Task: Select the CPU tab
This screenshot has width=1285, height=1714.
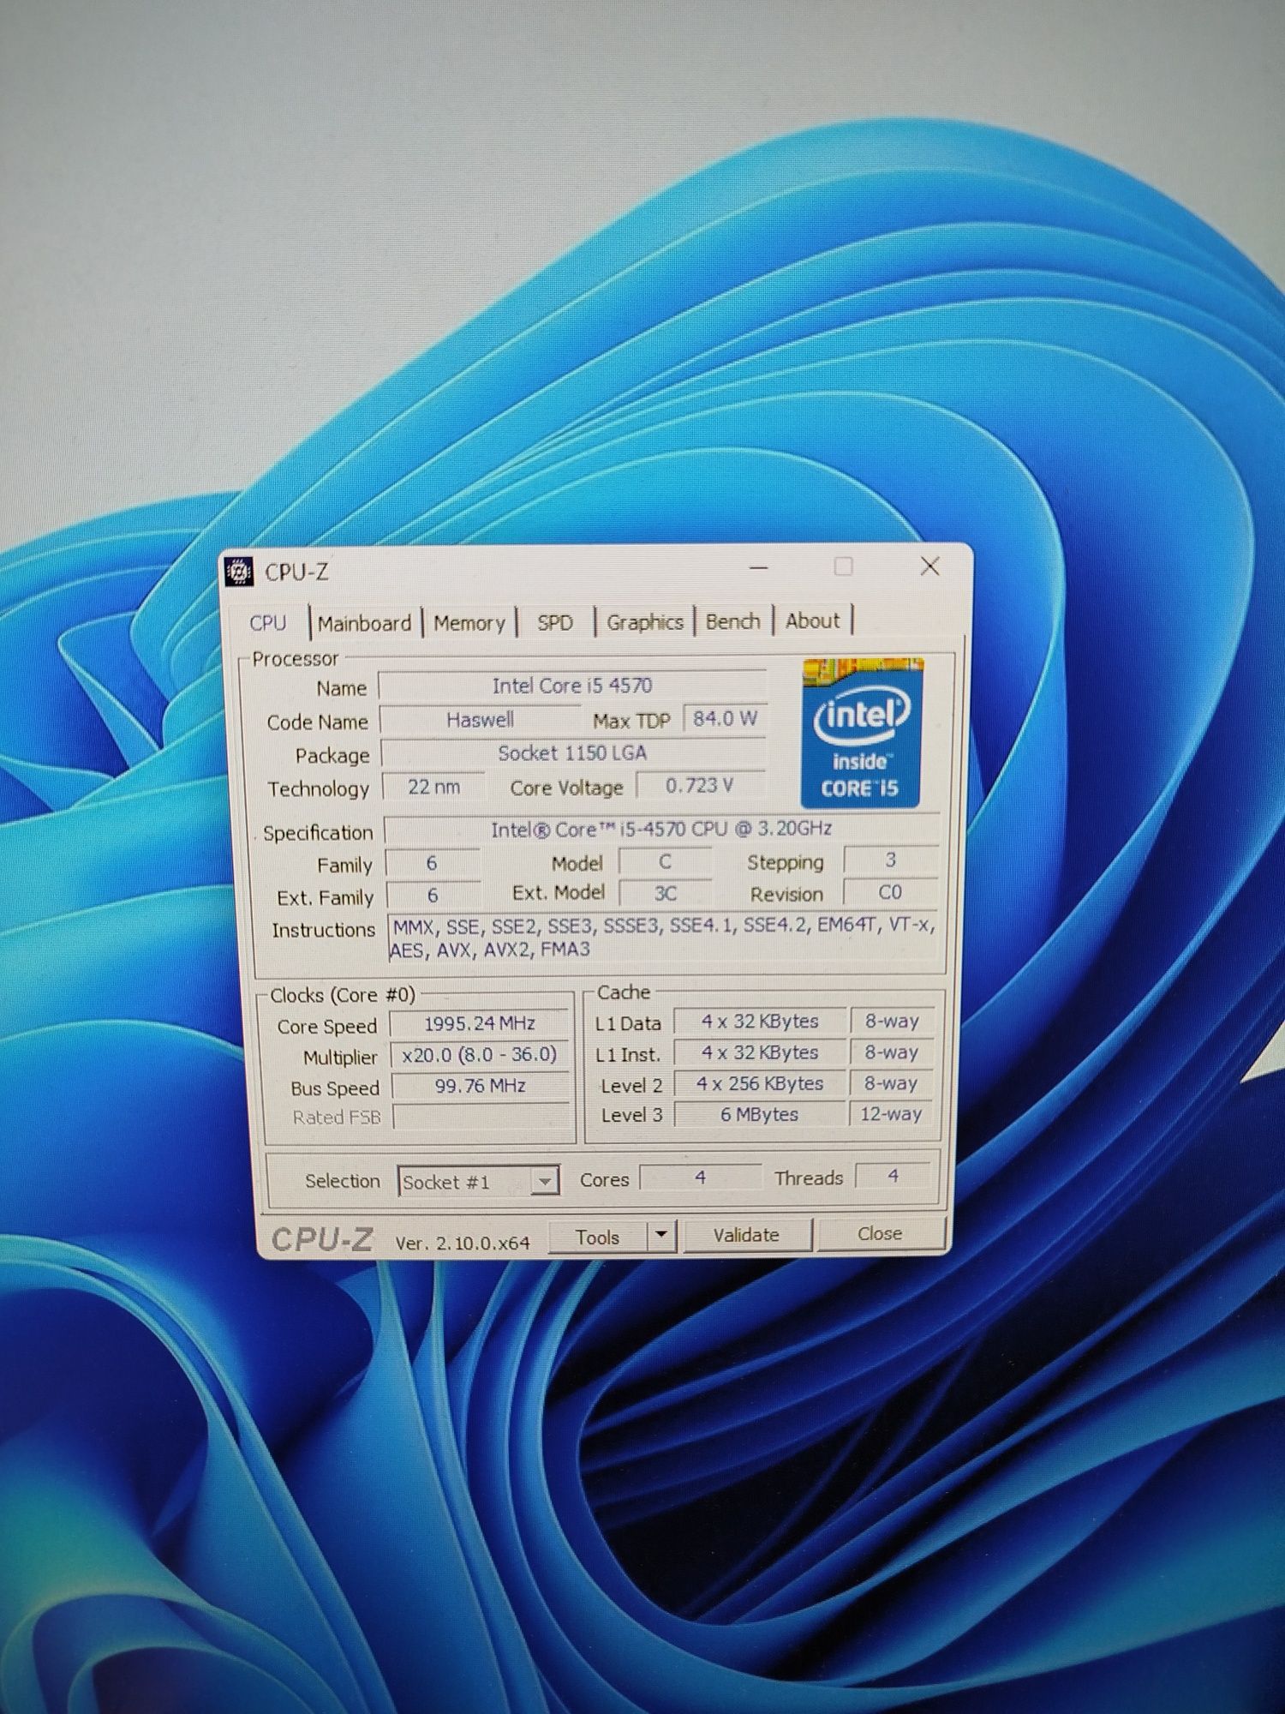Action: [x=267, y=623]
